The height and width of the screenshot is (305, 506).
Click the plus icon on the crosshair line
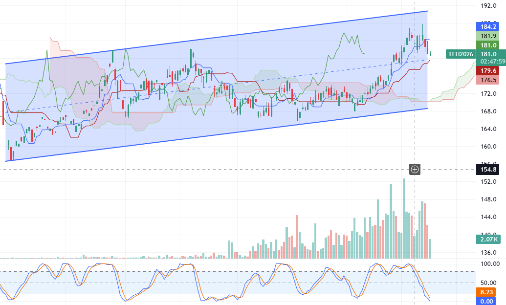click(415, 169)
